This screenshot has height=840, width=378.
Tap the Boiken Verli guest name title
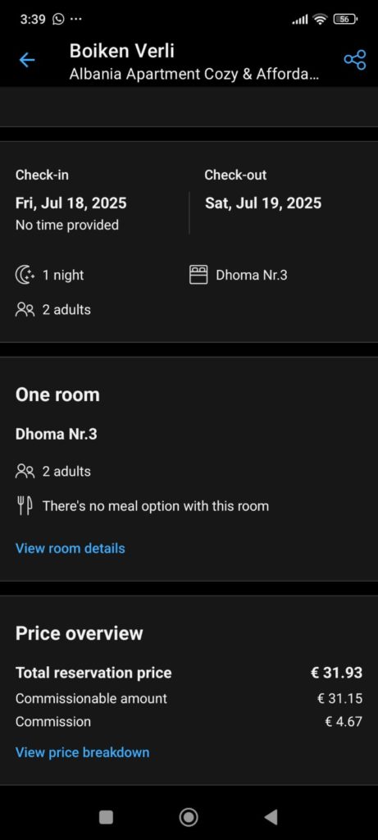121,52
